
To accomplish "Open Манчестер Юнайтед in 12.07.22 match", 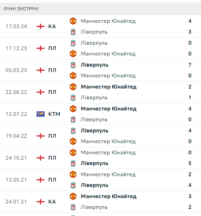I will point(109,109).
